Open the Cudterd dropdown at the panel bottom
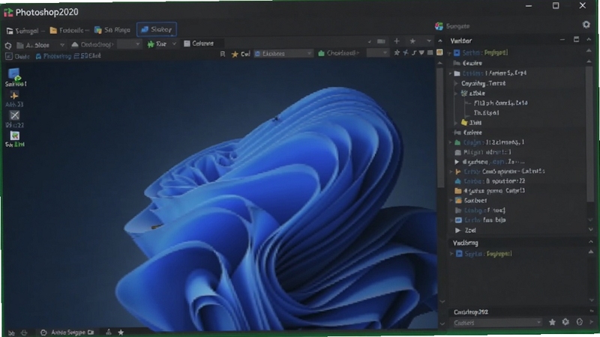This screenshot has height=337, width=600. click(496, 323)
